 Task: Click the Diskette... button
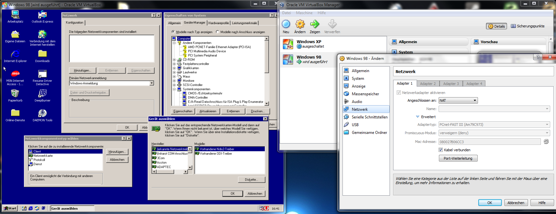252,180
